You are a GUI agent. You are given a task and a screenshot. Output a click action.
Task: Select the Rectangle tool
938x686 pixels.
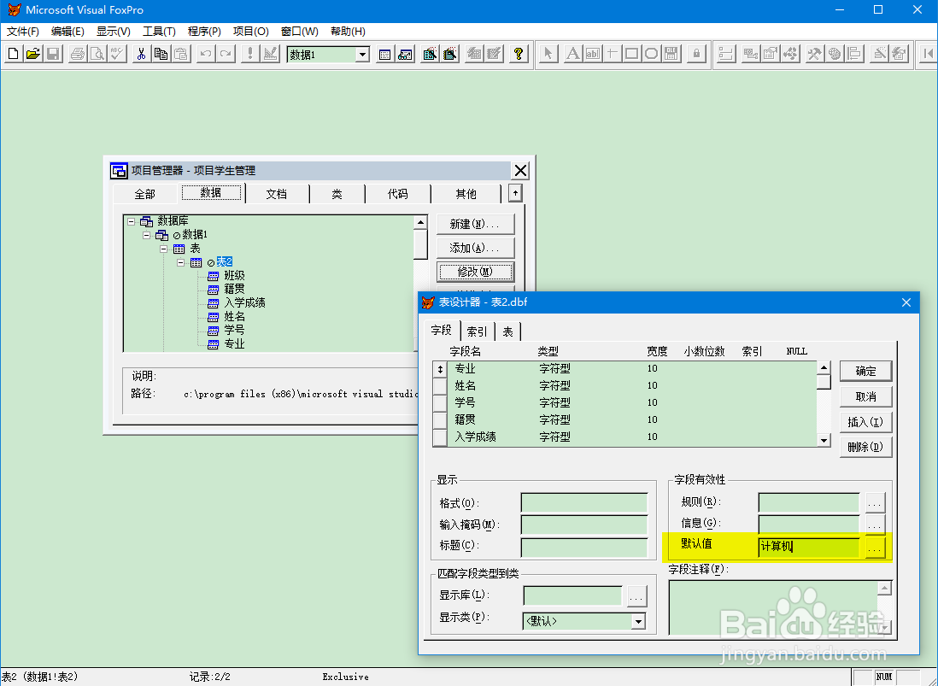[631, 54]
